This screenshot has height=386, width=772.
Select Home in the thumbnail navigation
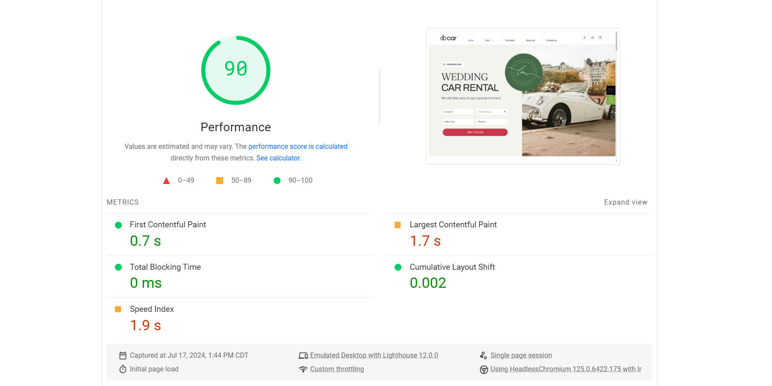470,40
